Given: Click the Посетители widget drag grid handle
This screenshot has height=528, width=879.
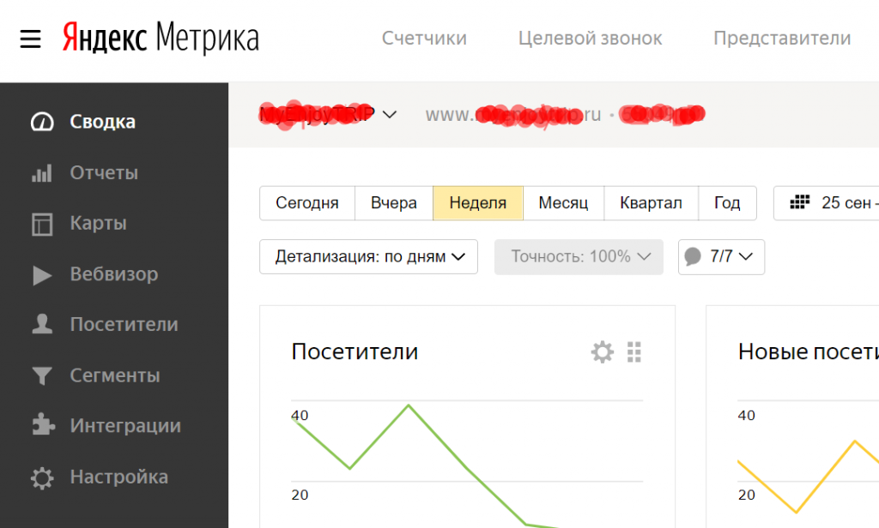Looking at the screenshot, I should coord(634,352).
